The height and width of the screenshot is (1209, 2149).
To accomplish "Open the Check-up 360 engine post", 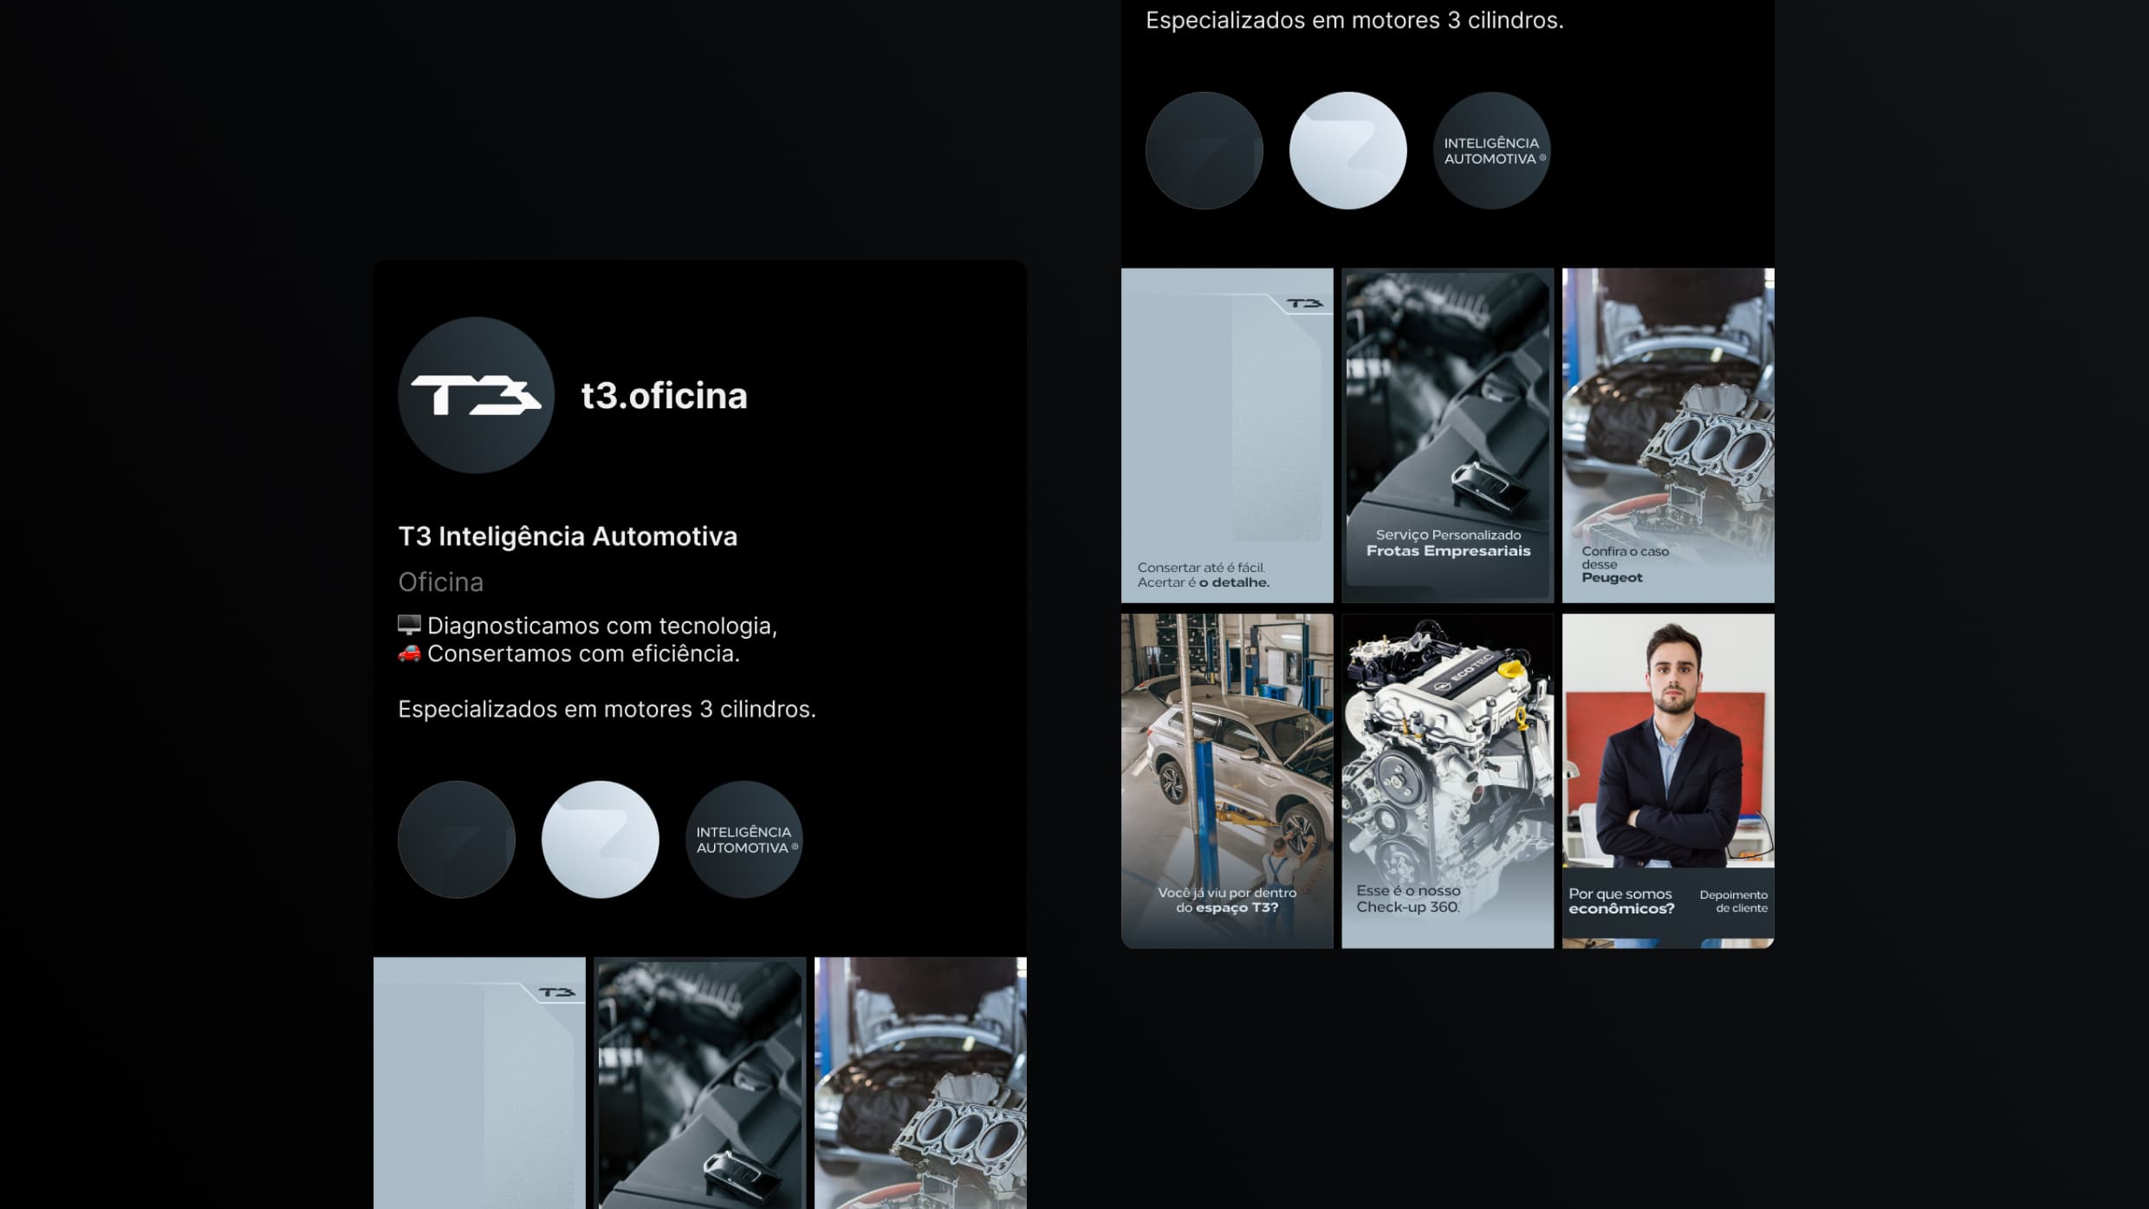I will [x=1448, y=781].
